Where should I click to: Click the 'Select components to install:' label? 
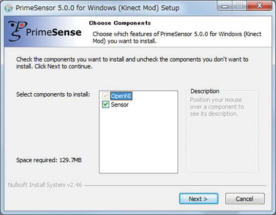53,94
